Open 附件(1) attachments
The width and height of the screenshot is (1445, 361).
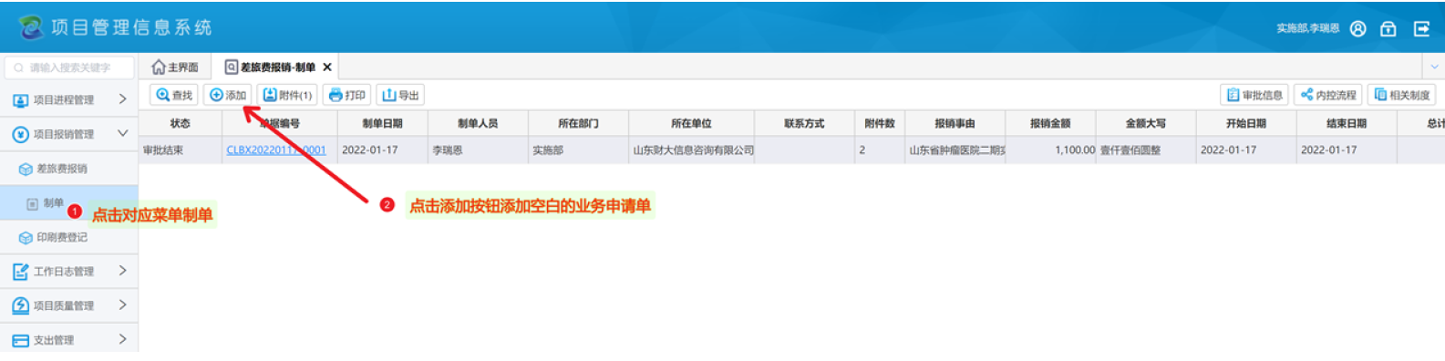[287, 95]
